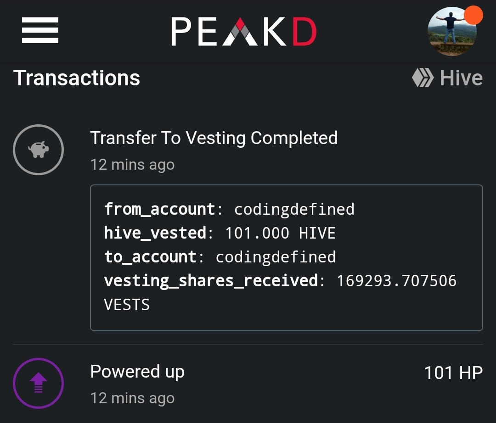Click the 101 HP amount
Screen dimensions: 496x423
coord(453,373)
